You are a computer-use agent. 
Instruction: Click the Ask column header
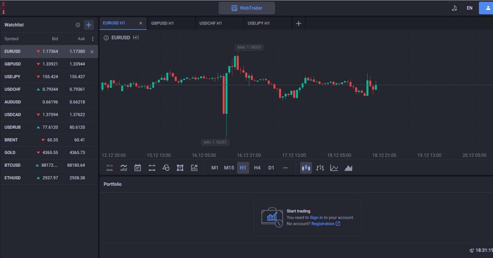(81, 39)
